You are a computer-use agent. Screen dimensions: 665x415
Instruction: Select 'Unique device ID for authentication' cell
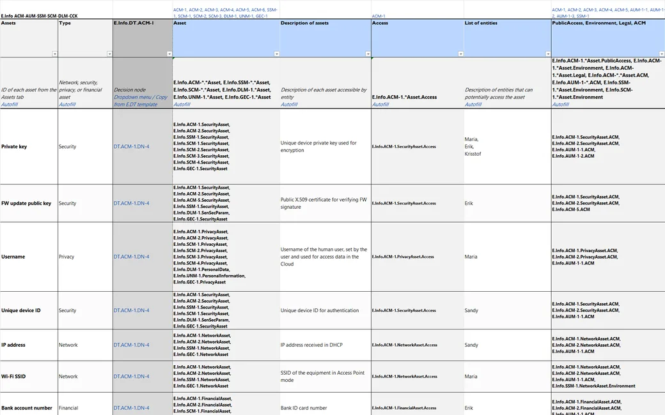point(325,310)
